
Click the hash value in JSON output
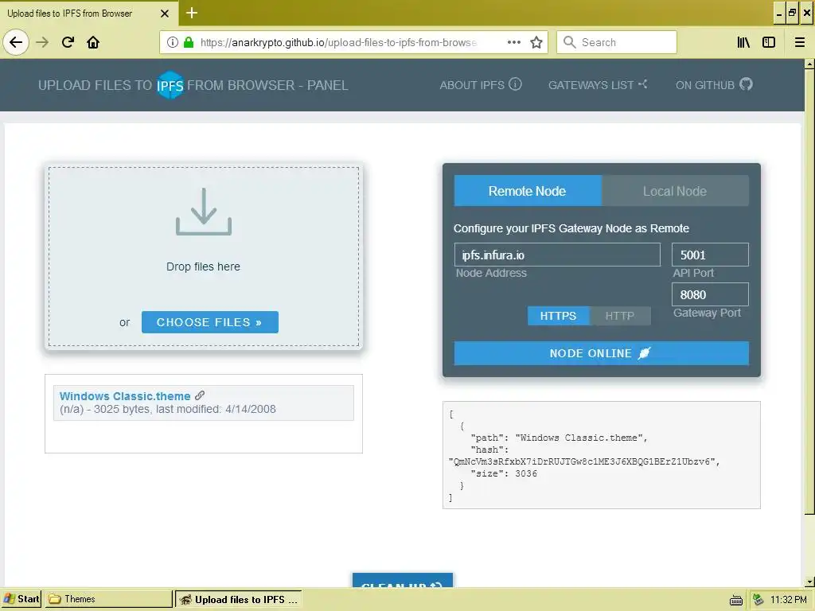(582, 461)
